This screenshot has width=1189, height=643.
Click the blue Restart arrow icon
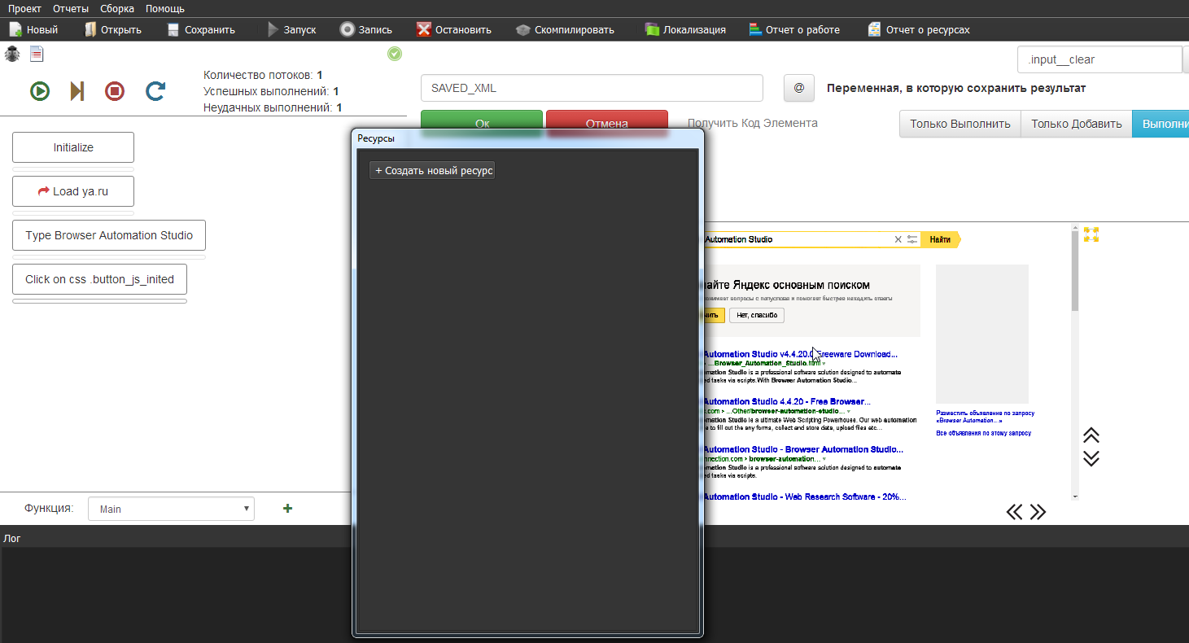155,91
